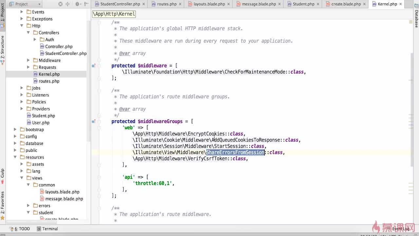This screenshot has width=419, height=236.
Task: Close the Kernel.php editor tab
Action: 401,4
